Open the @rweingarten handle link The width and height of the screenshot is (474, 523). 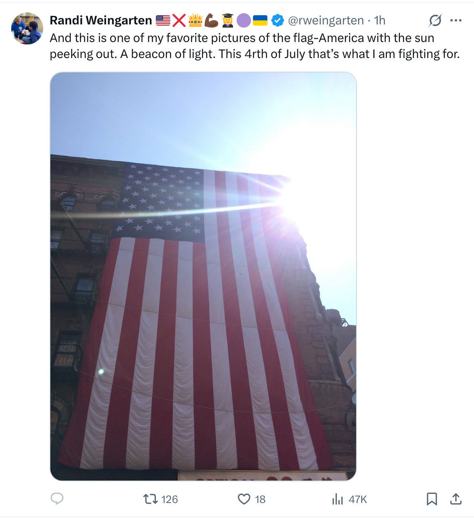326,20
